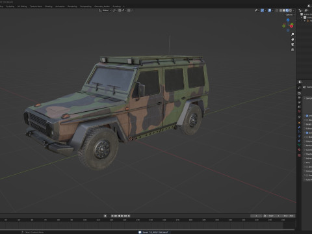
Task: Toggle proportional editing in the viewport header
Action: [129, 10]
